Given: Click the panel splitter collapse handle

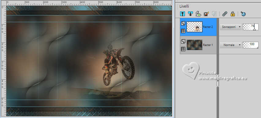Looking at the screenshot, I should pos(218,81).
